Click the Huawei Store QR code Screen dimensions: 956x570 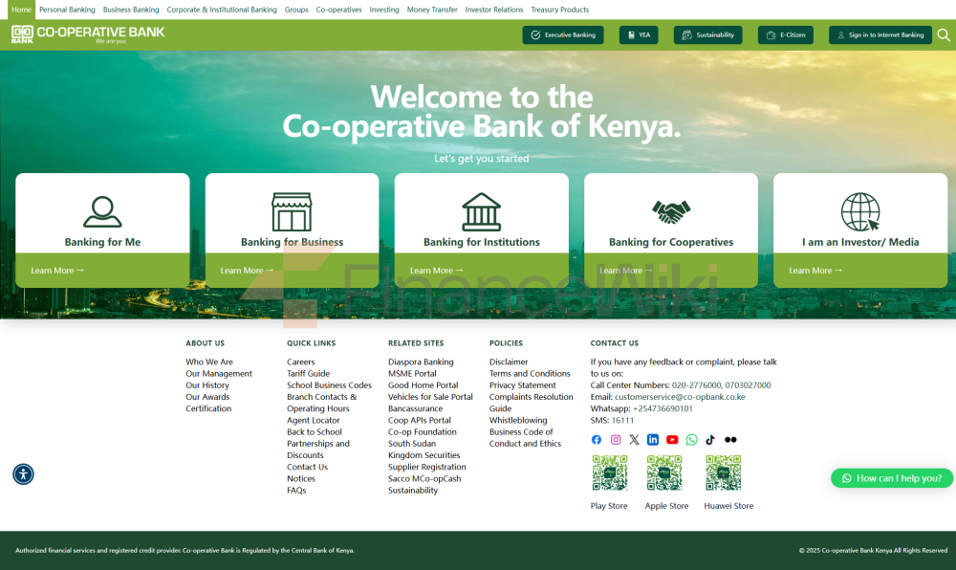(x=723, y=472)
